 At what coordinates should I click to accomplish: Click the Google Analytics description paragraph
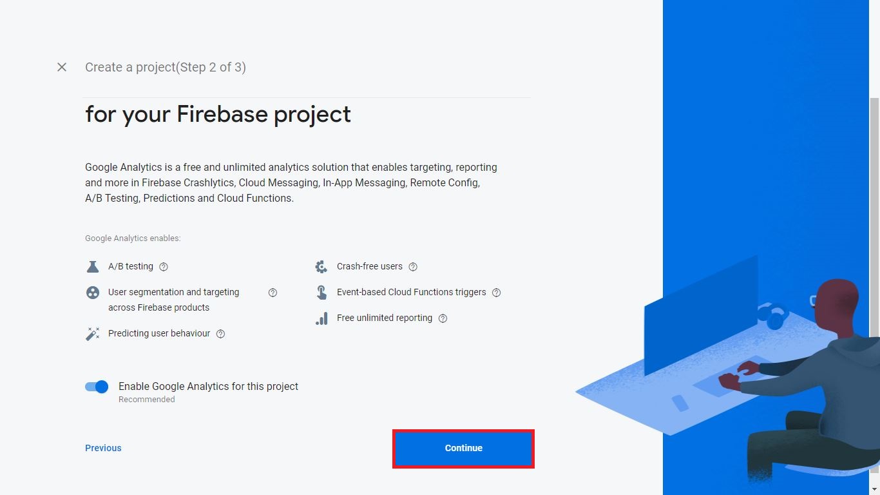291,182
